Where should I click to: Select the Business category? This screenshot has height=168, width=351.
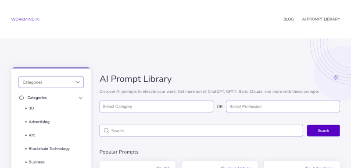(37, 162)
